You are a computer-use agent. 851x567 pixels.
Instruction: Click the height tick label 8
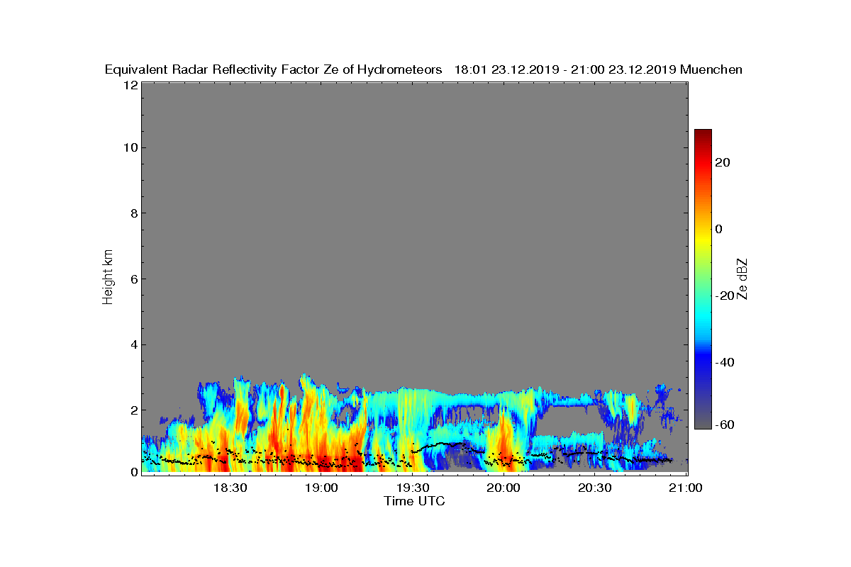133,213
